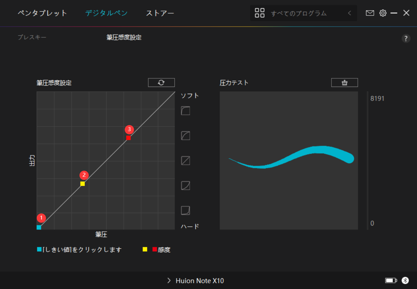Click the arrow beside すべてのプログラム
The width and height of the screenshot is (417, 289).
click(x=349, y=14)
